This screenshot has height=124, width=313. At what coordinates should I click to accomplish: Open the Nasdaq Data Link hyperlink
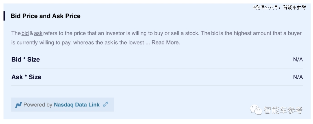click(x=77, y=105)
